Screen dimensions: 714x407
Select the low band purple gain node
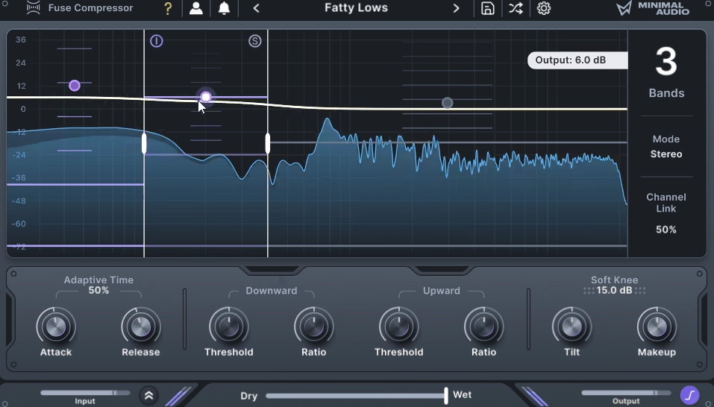point(75,86)
